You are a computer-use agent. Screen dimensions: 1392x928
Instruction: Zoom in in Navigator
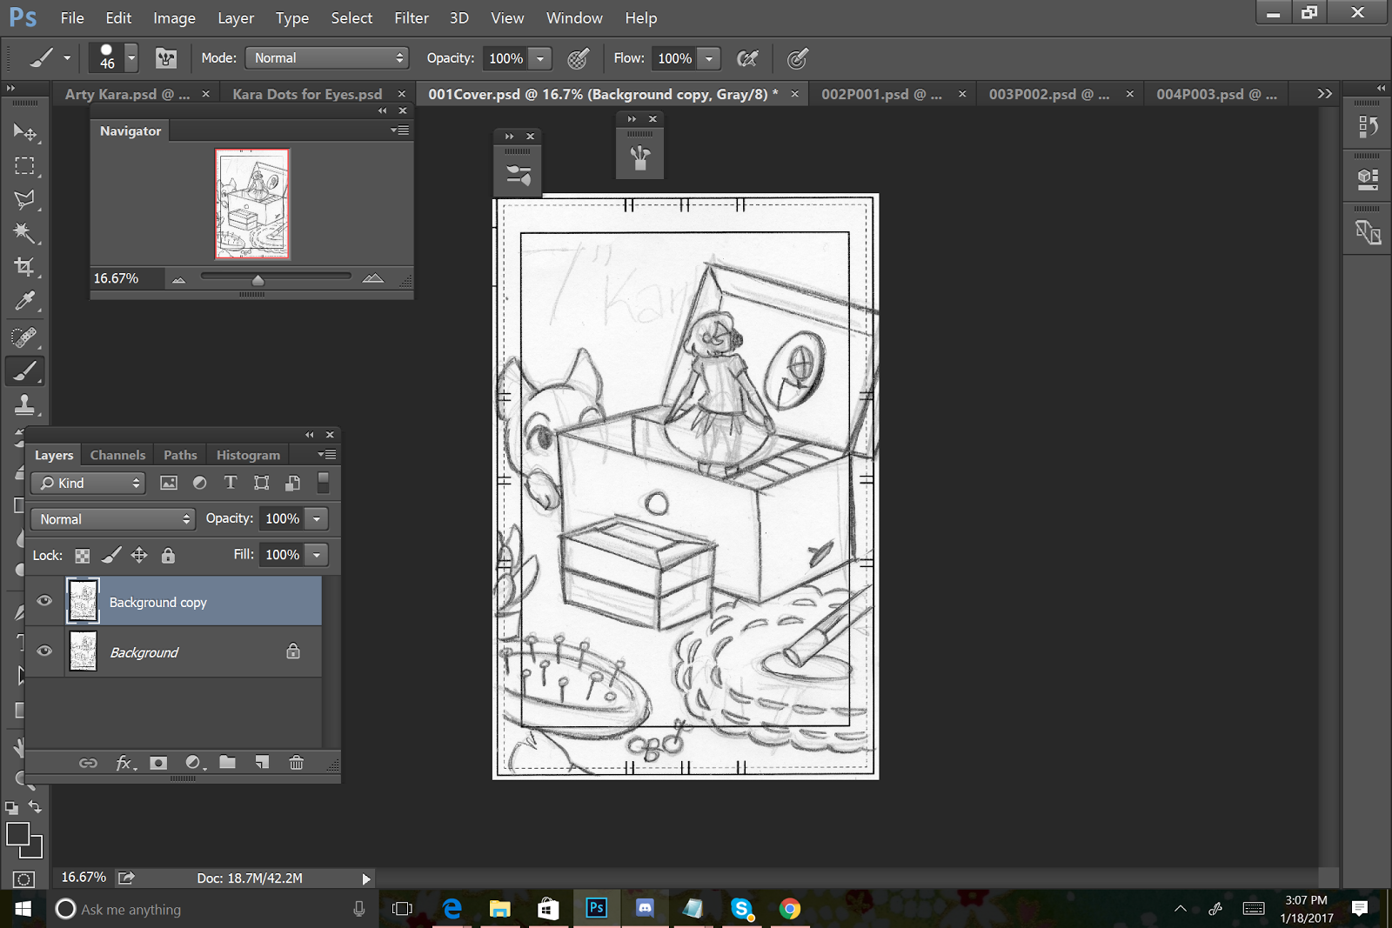tap(373, 278)
